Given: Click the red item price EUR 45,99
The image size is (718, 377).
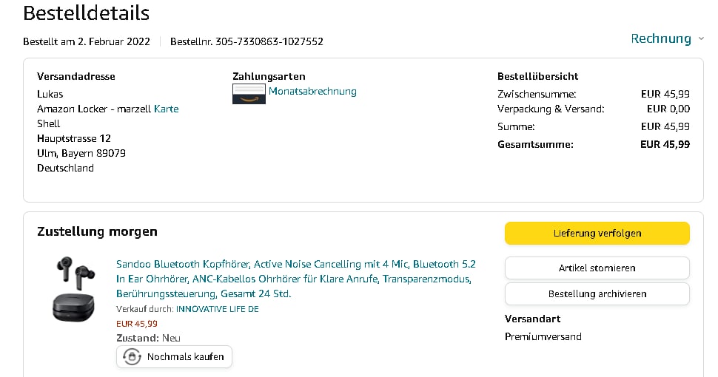Looking at the screenshot, I should point(137,323).
